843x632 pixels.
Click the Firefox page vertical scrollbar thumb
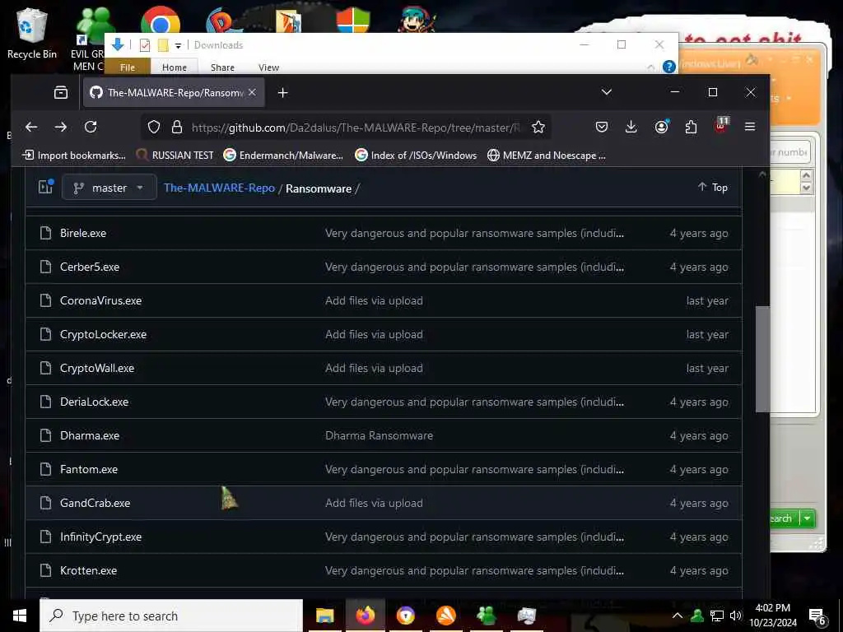762,359
